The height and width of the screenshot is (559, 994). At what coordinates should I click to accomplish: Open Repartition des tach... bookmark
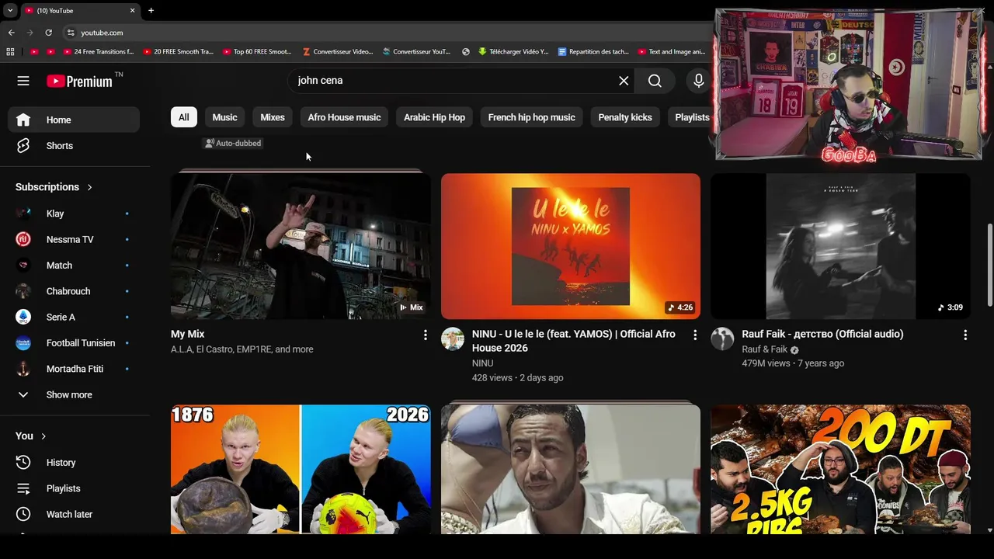(x=593, y=52)
